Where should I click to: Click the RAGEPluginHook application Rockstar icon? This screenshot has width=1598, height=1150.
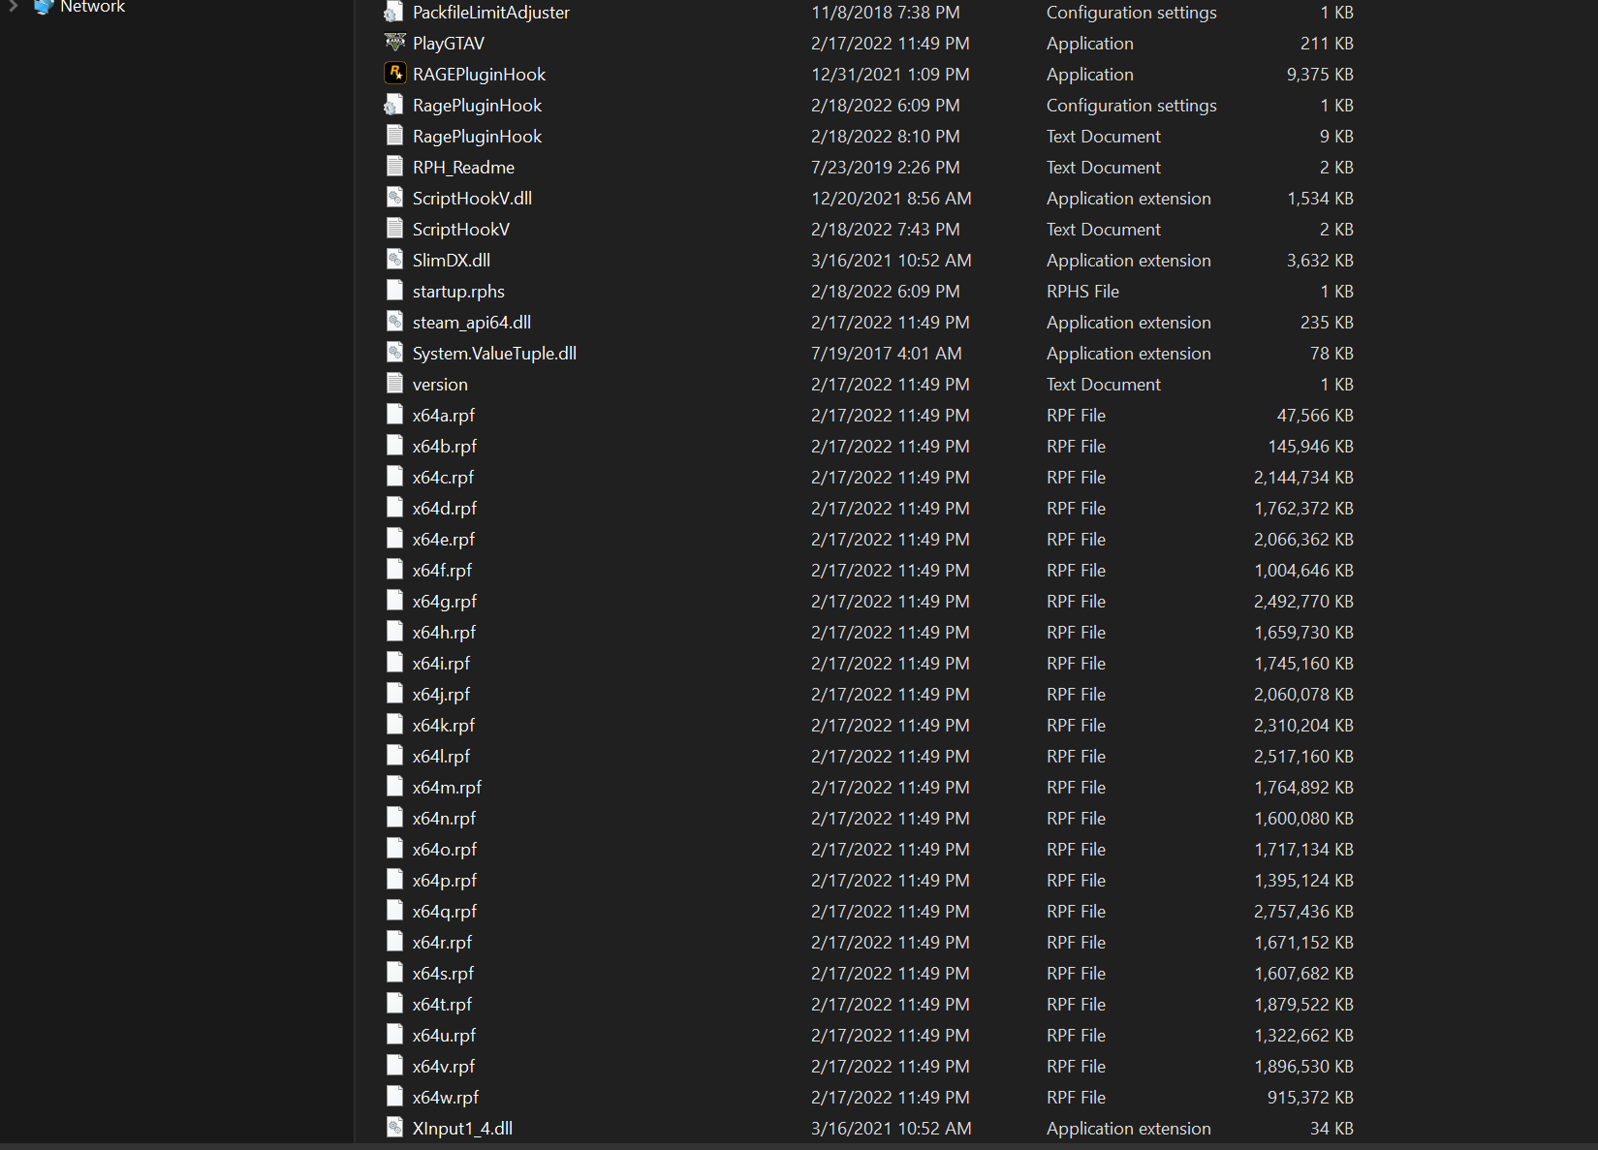point(394,74)
